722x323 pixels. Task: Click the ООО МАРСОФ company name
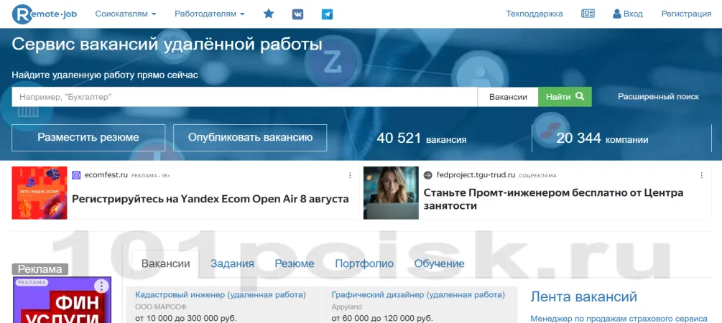pyautogui.click(x=161, y=307)
